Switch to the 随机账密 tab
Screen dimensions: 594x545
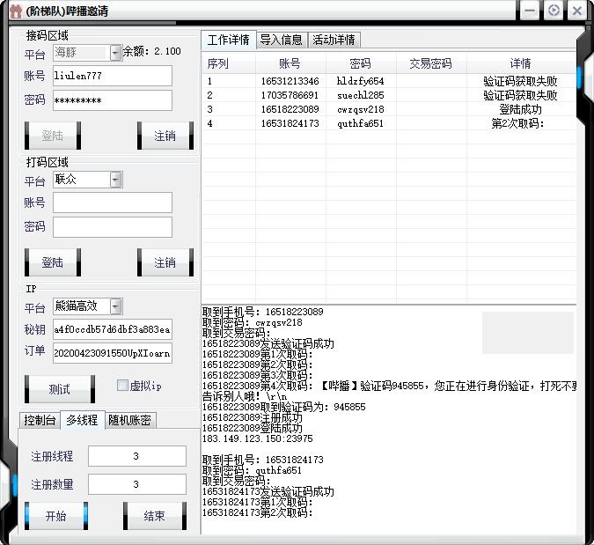(131, 420)
